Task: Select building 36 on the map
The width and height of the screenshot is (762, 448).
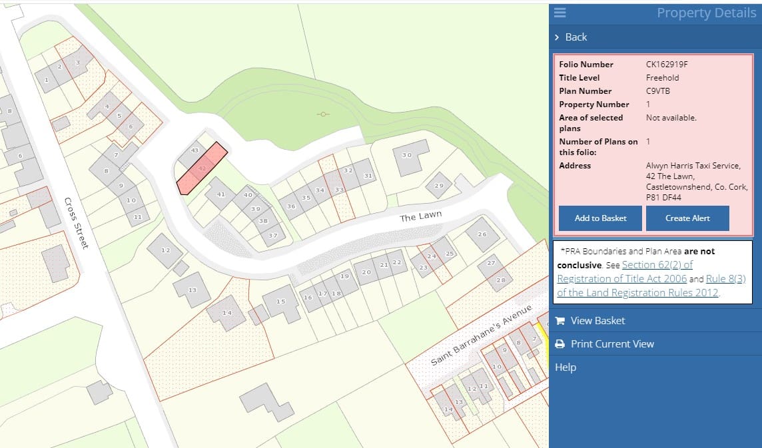Action: coord(290,206)
